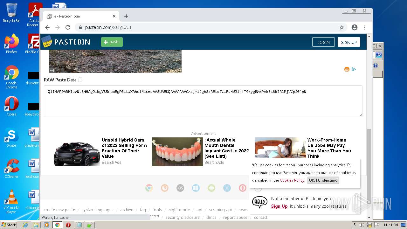The width and height of the screenshot is (407, 229).
Task: Open the Windows Start menu
Action: coord(9,225)
